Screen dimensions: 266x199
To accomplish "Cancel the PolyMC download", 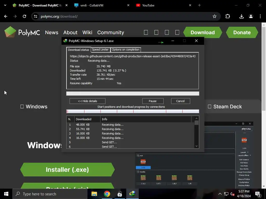I will (180, 101).
